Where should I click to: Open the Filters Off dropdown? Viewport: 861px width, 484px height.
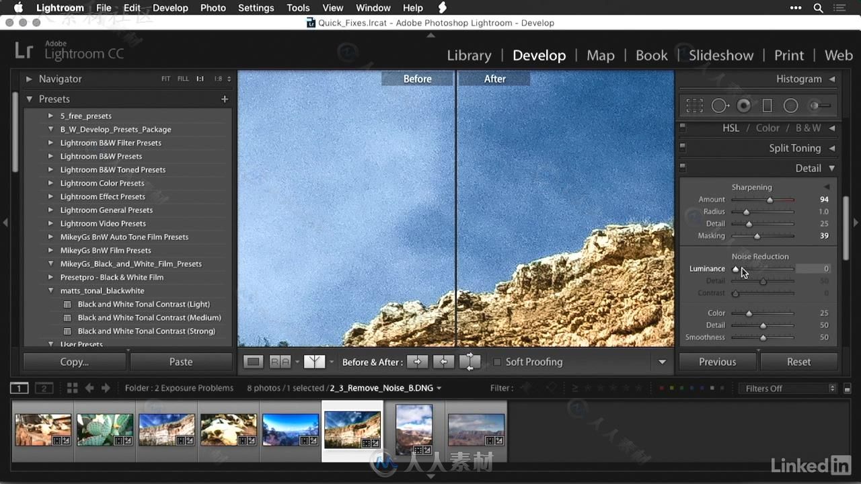coord(786,388)
